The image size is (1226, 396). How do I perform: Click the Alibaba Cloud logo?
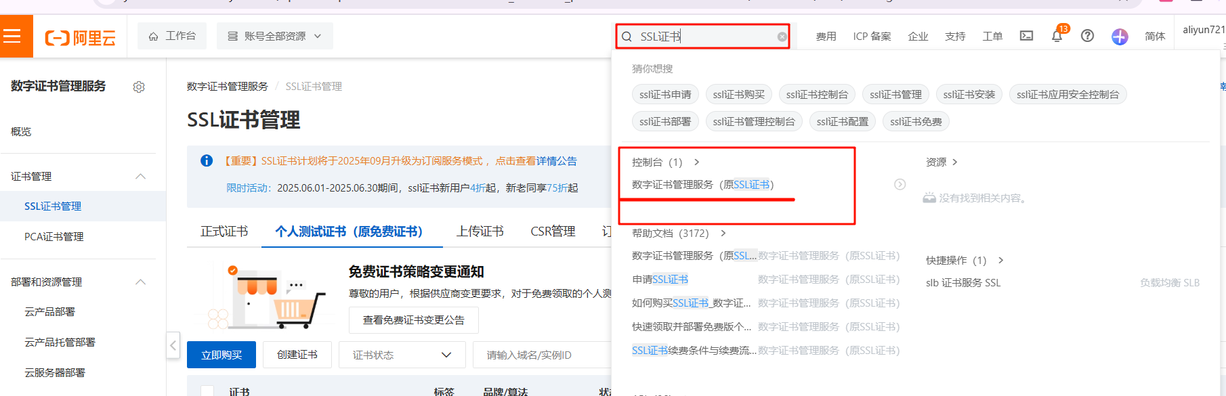pyautogui.click(x=81, y=37)
